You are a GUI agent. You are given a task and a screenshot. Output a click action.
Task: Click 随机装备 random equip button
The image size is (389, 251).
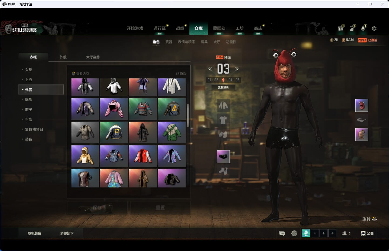[35, 233]
